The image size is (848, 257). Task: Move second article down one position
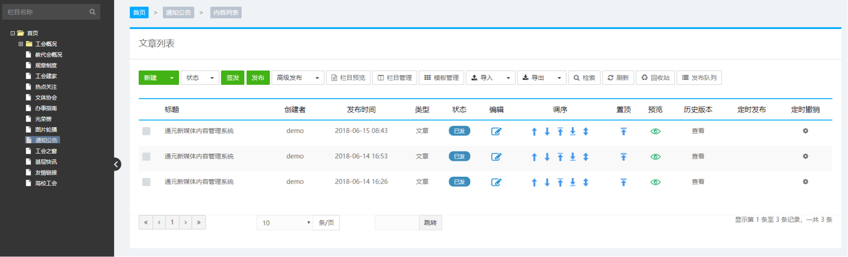click(547, 157)
